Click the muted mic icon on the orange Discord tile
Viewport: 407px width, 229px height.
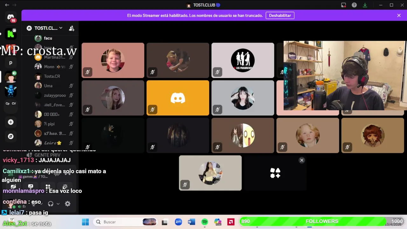[152, 110]
